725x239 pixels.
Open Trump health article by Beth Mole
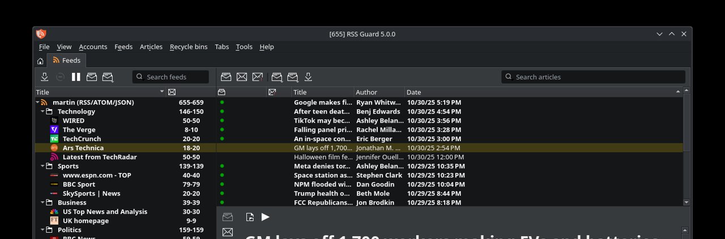(450, 193)
